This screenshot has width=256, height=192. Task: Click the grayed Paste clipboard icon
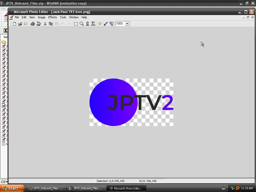coord(57,24)
